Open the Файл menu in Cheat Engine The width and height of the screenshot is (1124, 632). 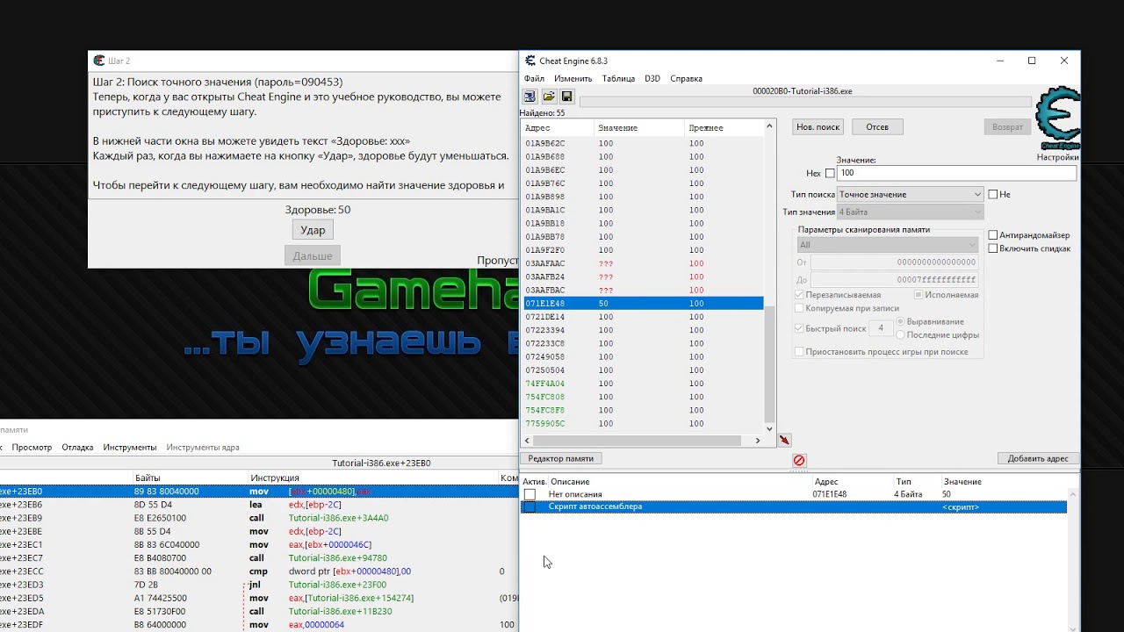534,78
